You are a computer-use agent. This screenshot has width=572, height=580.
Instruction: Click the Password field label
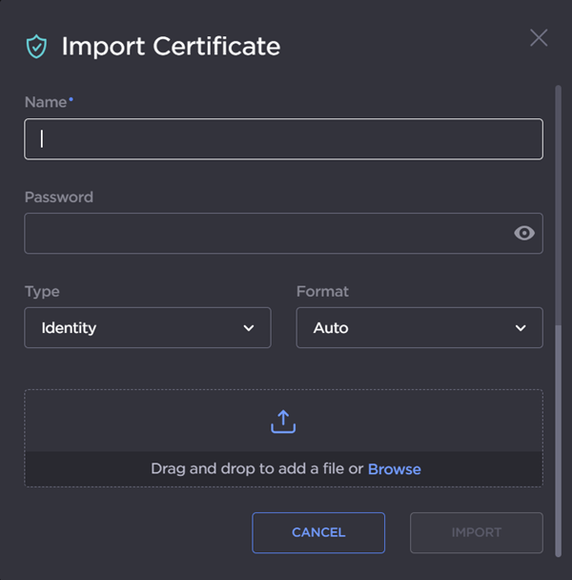coord(59,197)
